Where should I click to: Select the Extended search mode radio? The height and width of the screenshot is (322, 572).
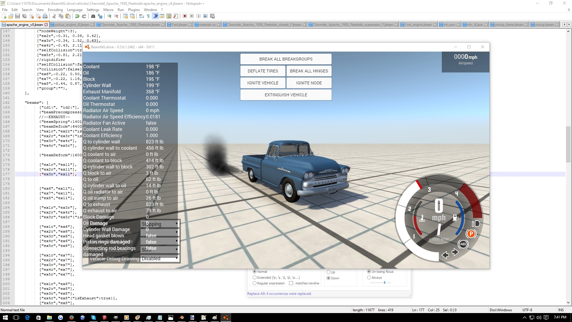click(254, 278)
